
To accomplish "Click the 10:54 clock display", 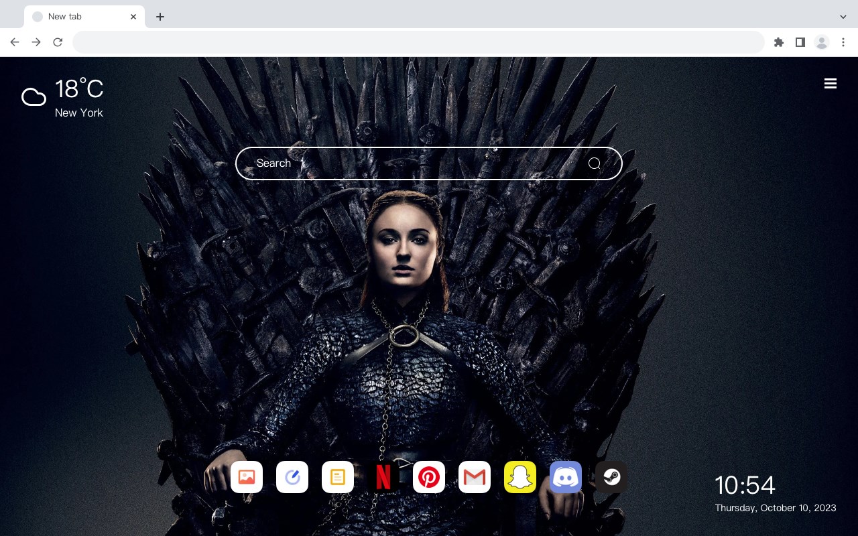I will coord(745,485).
